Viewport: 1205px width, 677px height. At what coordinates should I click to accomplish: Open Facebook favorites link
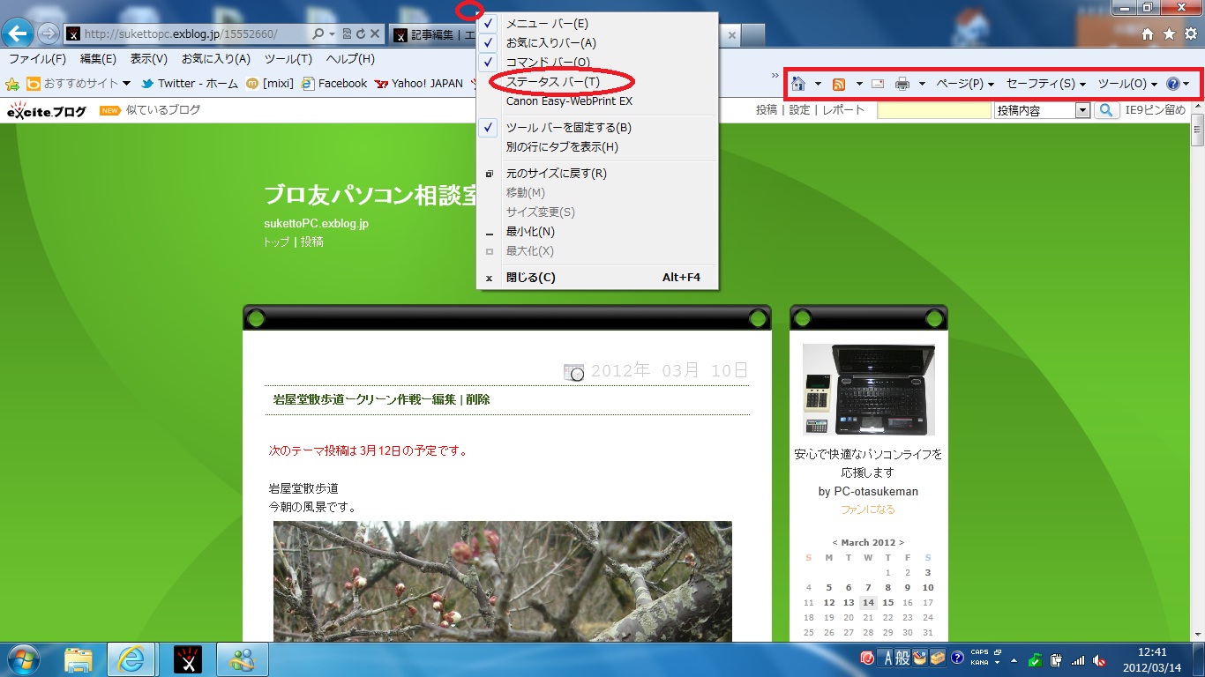pyautogui.click(x=333, y=84)
